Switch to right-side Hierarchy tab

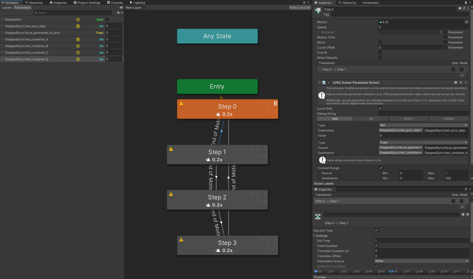pyautogui.click(x=347, y=3)
